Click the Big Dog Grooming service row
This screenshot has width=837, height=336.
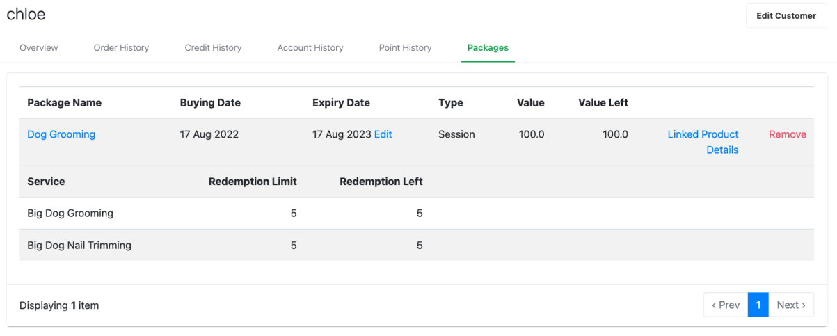pyautogui.click(x=417, y=213)
